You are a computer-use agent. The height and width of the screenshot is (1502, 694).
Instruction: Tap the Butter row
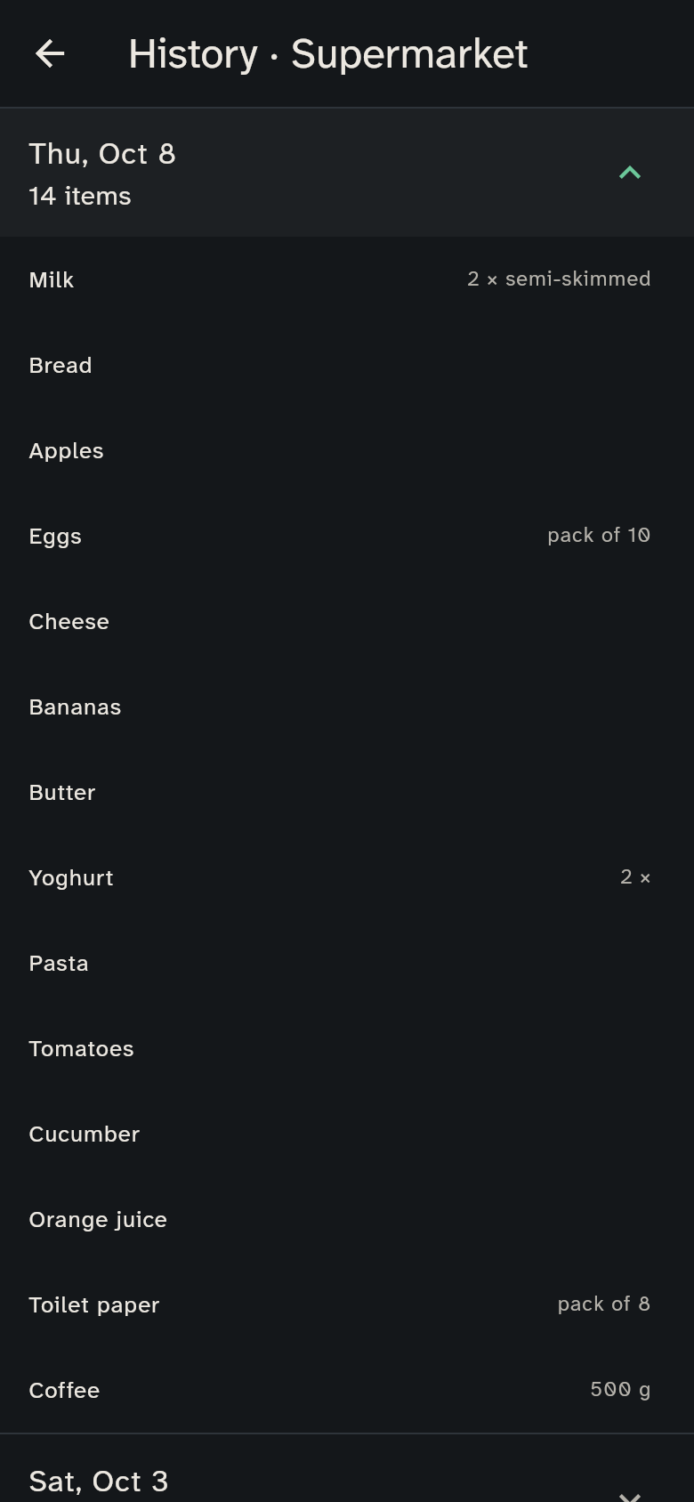tap(347, 792)
